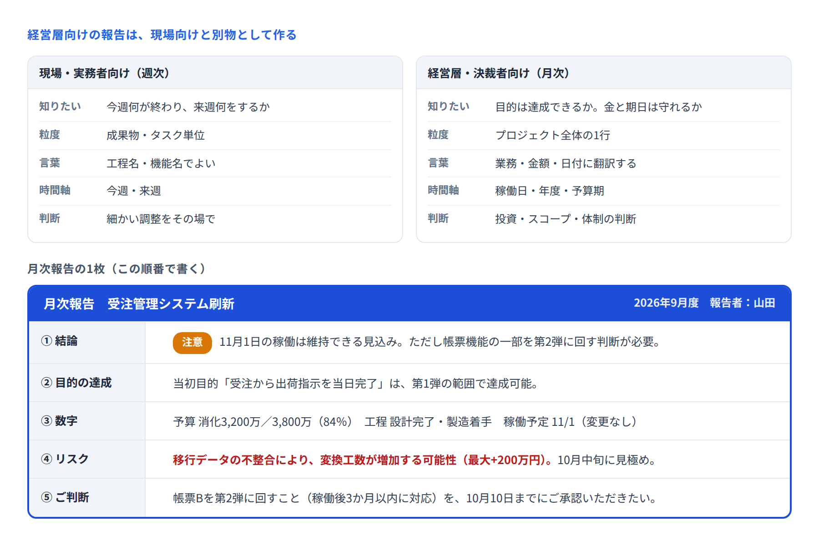The width and height of the screenshot is (819, 546).
Task: Click 粒度 label in the weekly card
Action: point(50,135)
